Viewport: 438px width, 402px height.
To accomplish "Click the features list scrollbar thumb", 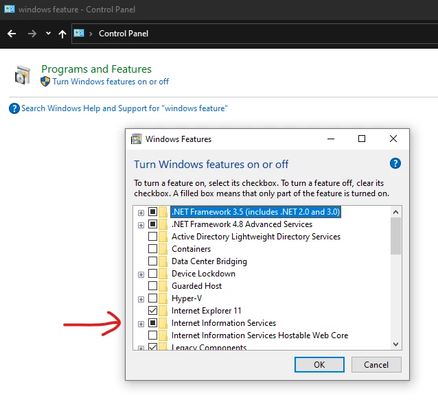I will pyautogui.click(x=395, y=236).
